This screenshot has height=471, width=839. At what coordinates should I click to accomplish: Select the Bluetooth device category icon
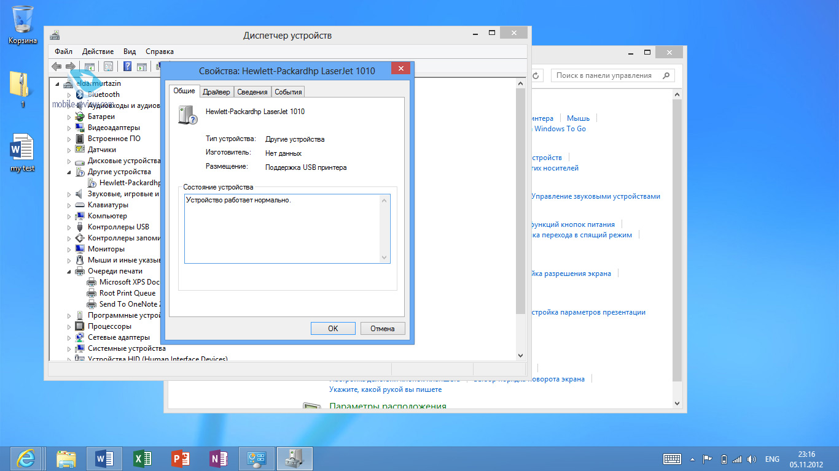tap(80, 94)
